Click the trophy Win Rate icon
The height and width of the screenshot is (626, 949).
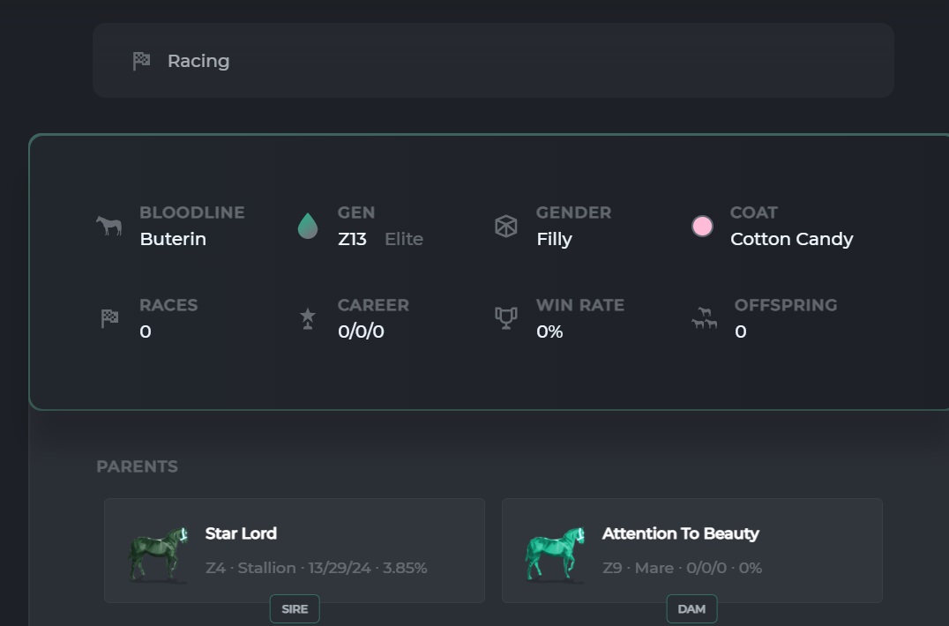click(506, 318)
